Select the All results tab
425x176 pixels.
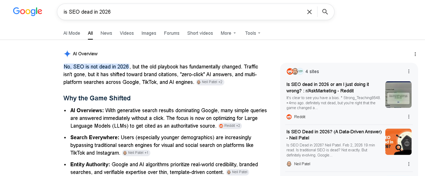point(90,33)
